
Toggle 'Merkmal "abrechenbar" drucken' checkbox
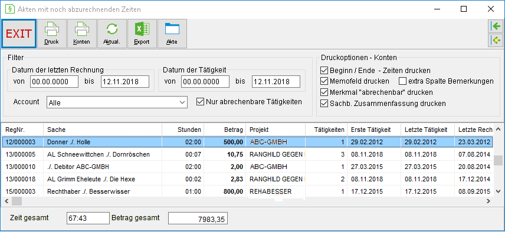click(x=324, y=92)
